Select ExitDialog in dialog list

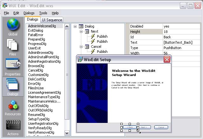click(x=36, y=30)
